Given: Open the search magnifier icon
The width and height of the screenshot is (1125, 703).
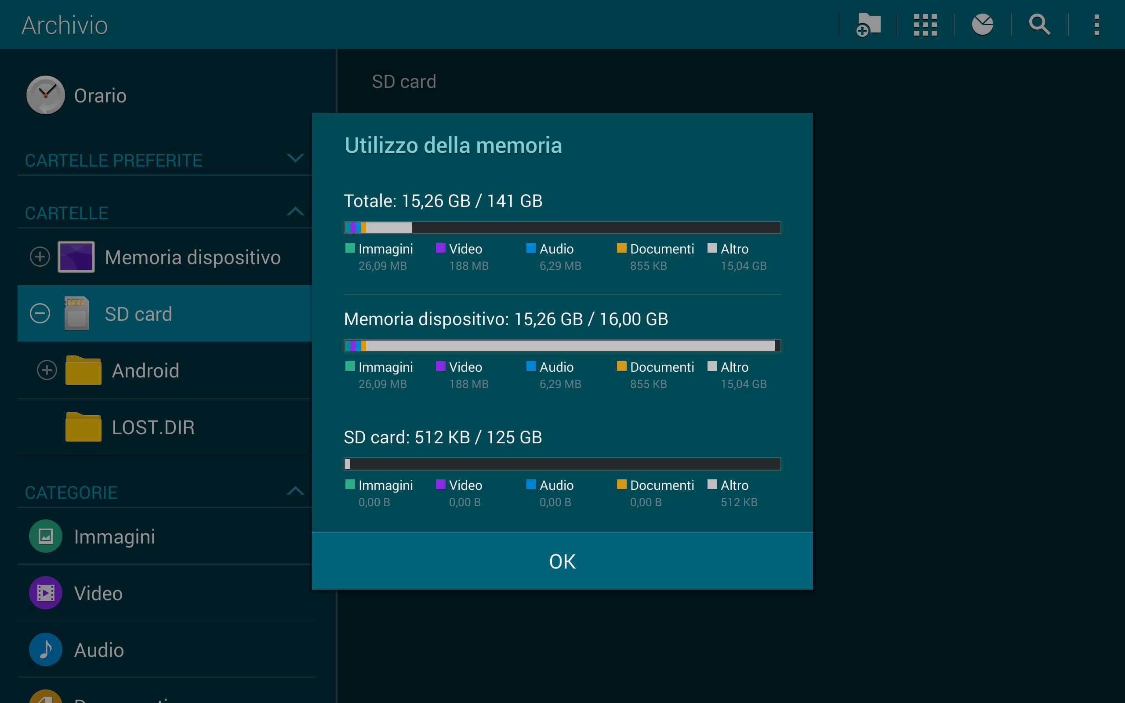Looking at the screenshot, I should point(1039,25).
